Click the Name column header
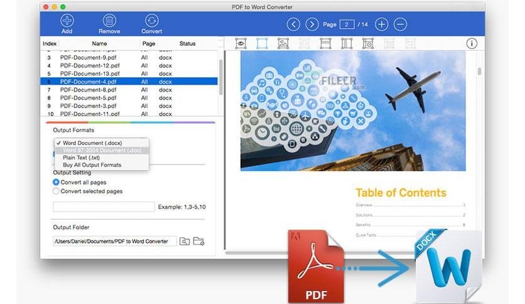The image size is (525, 304). click(x=99, y=43)
